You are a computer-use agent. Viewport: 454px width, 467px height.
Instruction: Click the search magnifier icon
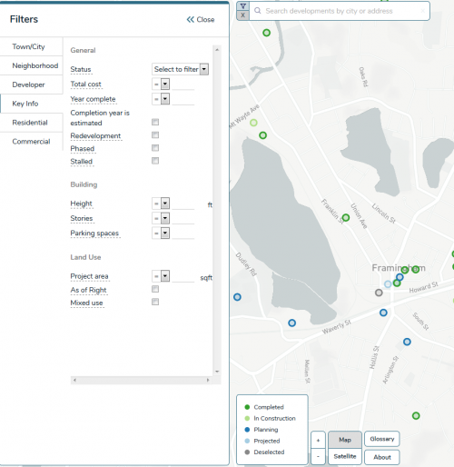click(x=258, y=11)
